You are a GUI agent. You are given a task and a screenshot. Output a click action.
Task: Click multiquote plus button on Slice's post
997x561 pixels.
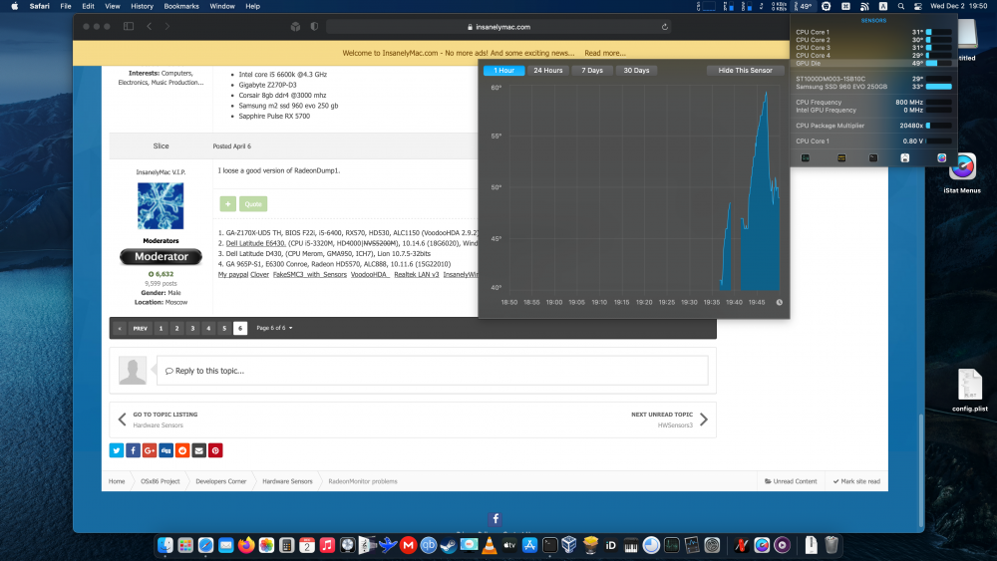click(x=227, y=204)
